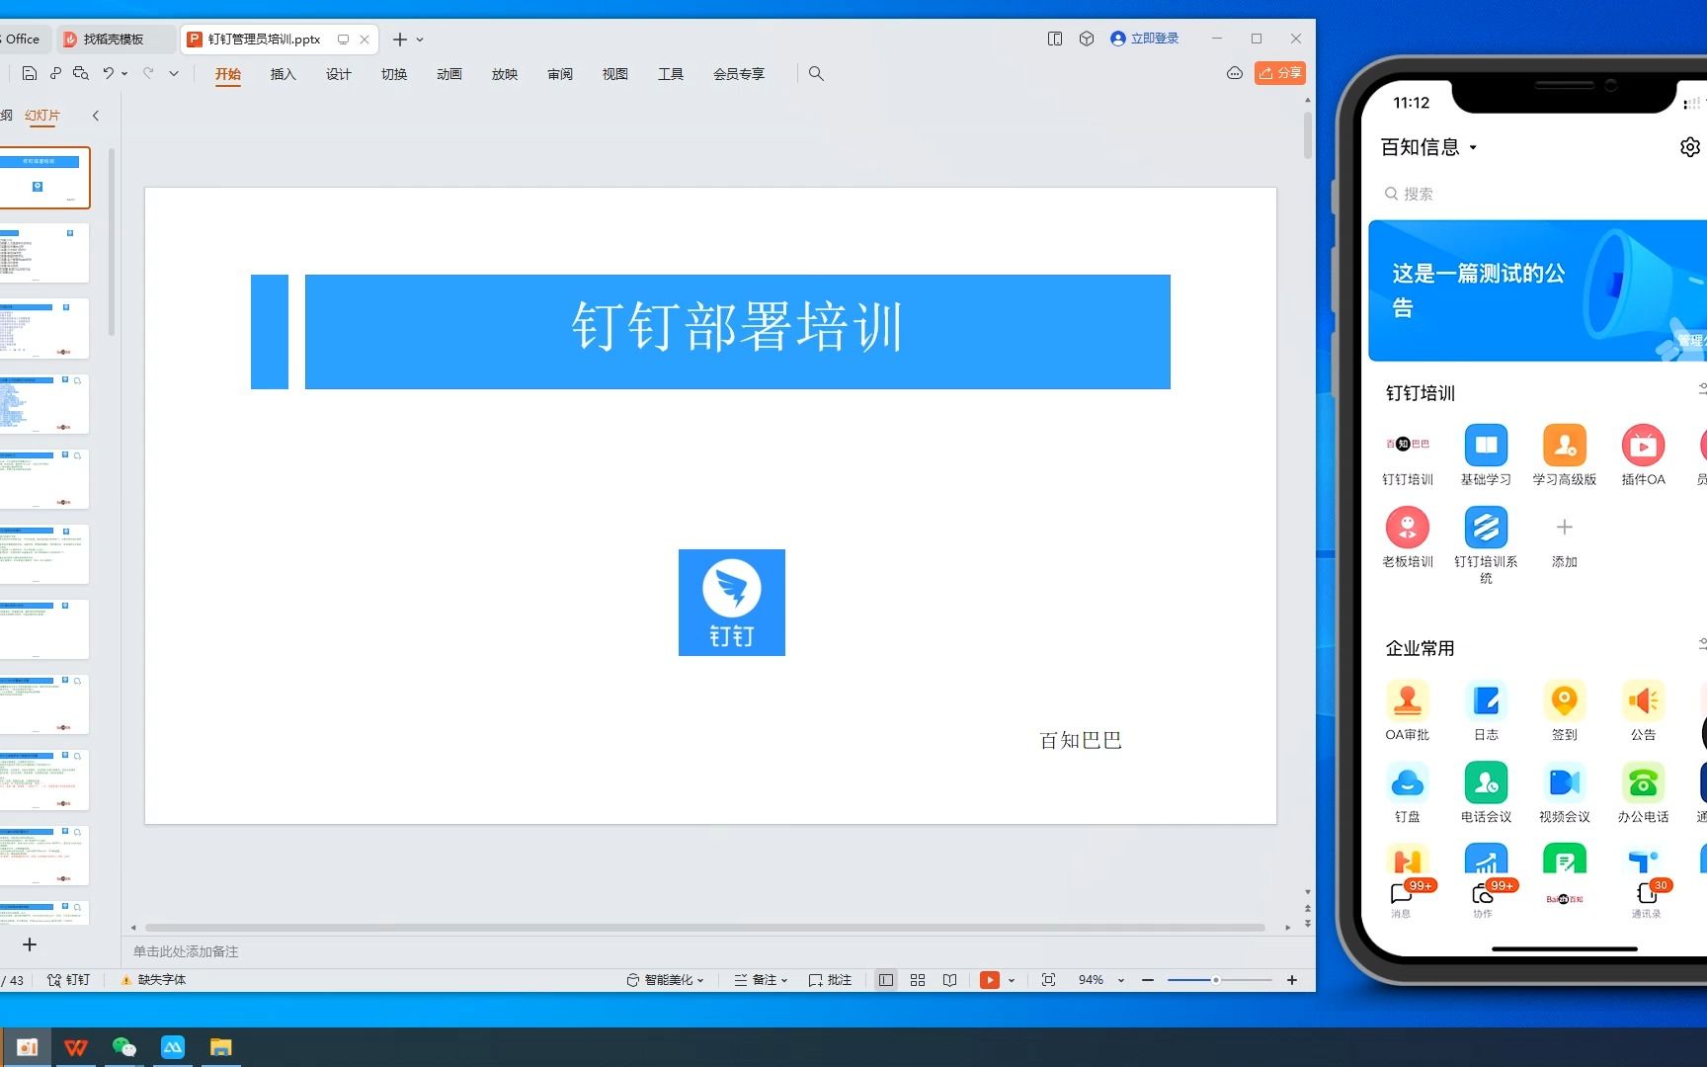1707x1067 pixels.
Task: Fit slide to window icon
Action: click(x=1049, y=980)
